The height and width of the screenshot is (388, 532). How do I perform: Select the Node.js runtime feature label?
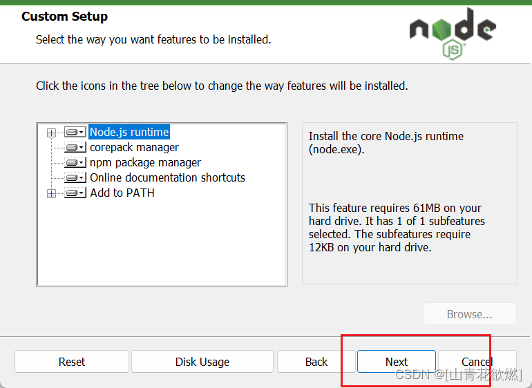tap(129, 132)
